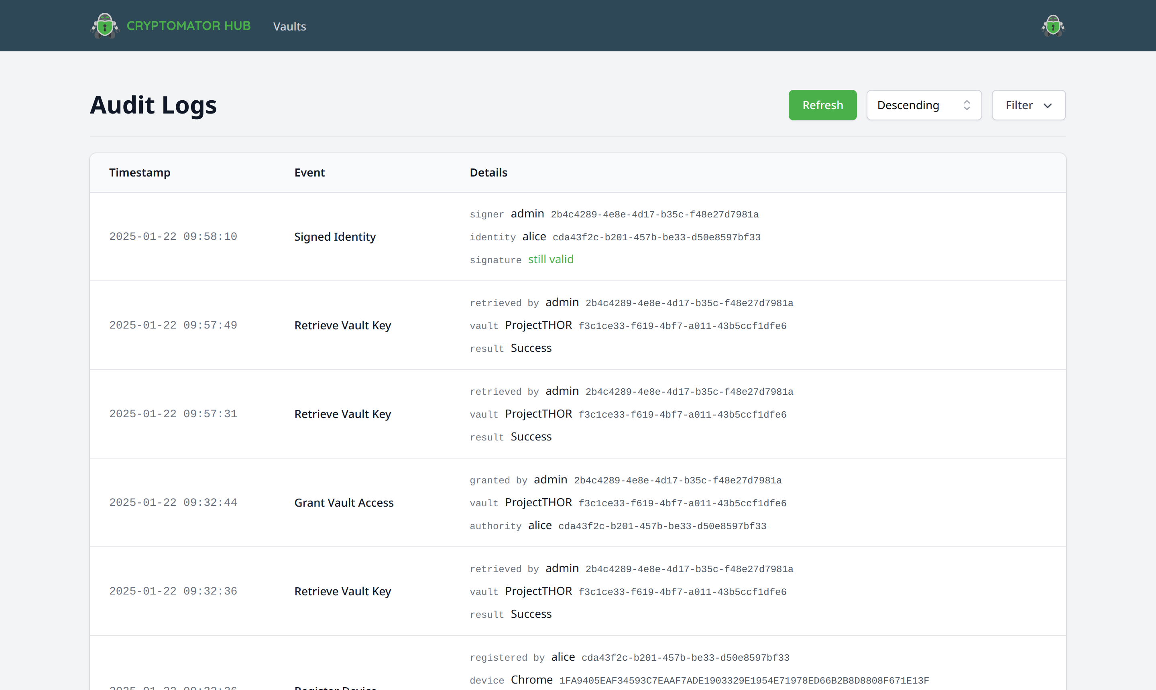Click registered by alice in device row
The height and width of the screenshot is (690, 1156).
563,657
